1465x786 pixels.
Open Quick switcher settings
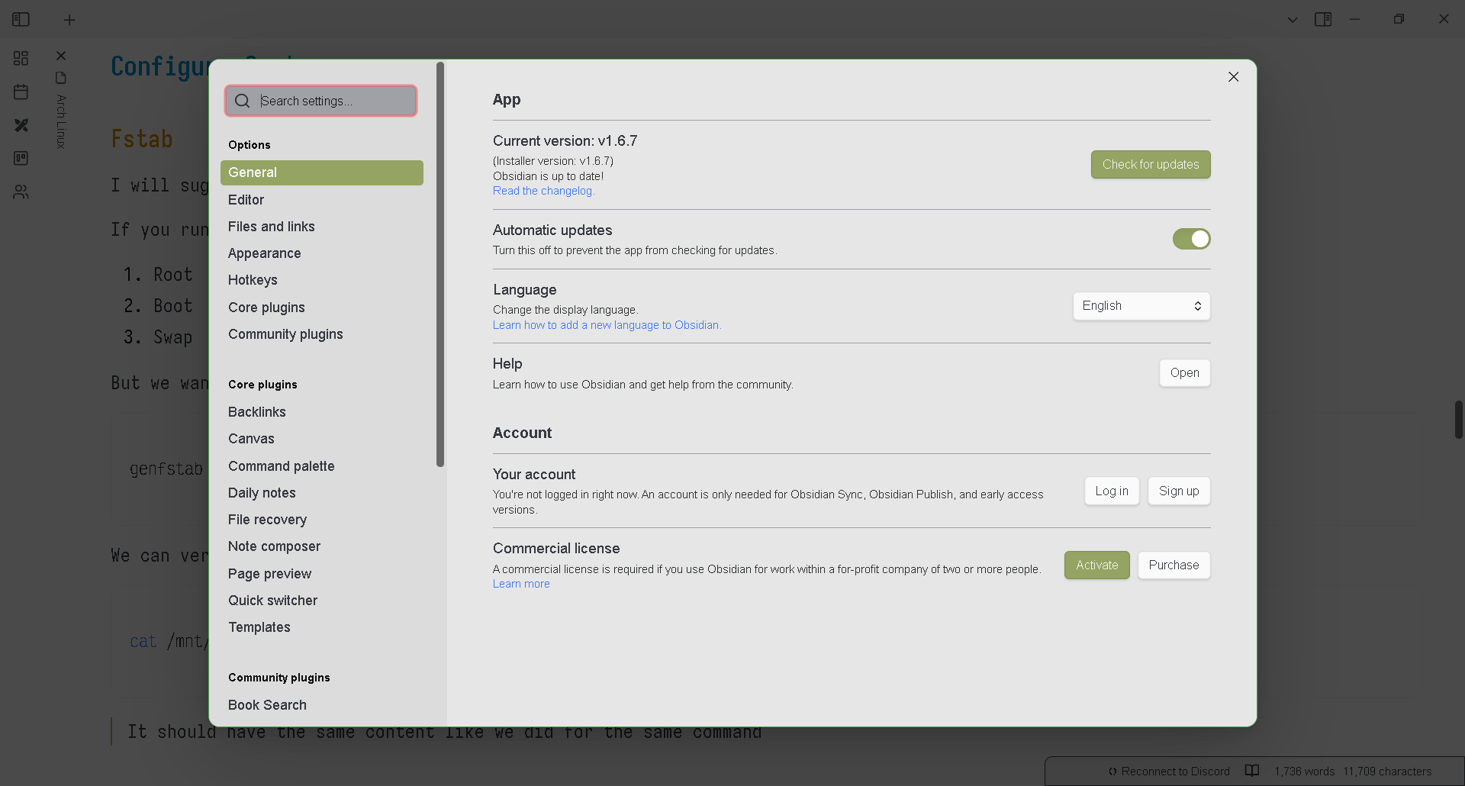(x=322, y=601)
